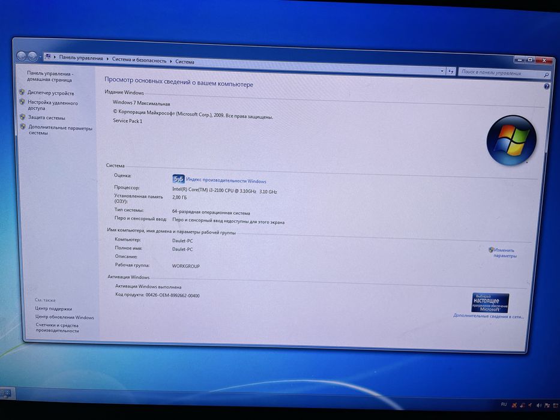Go forward with the Forward arrow button
This screenshot has width=560, height=420.
32,56
